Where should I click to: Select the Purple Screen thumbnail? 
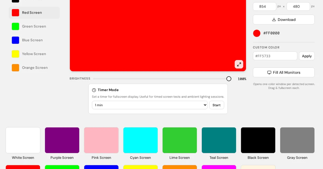[62, 140]
